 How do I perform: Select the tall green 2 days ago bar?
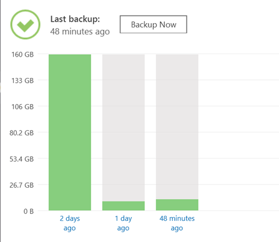[70, 132]
